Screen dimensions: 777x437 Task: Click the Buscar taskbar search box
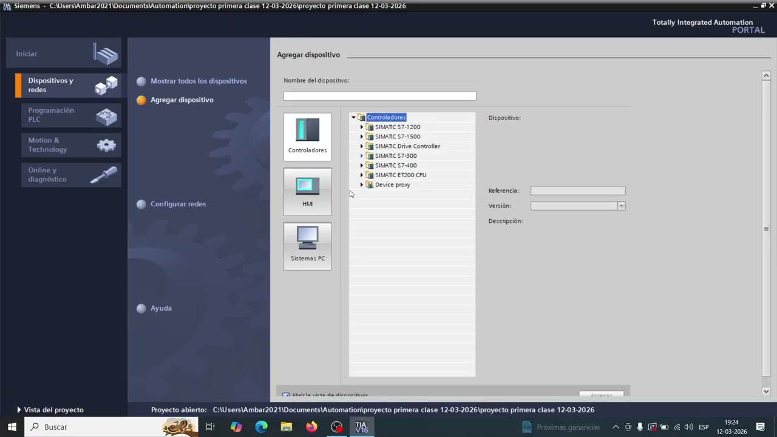[111, 427]
